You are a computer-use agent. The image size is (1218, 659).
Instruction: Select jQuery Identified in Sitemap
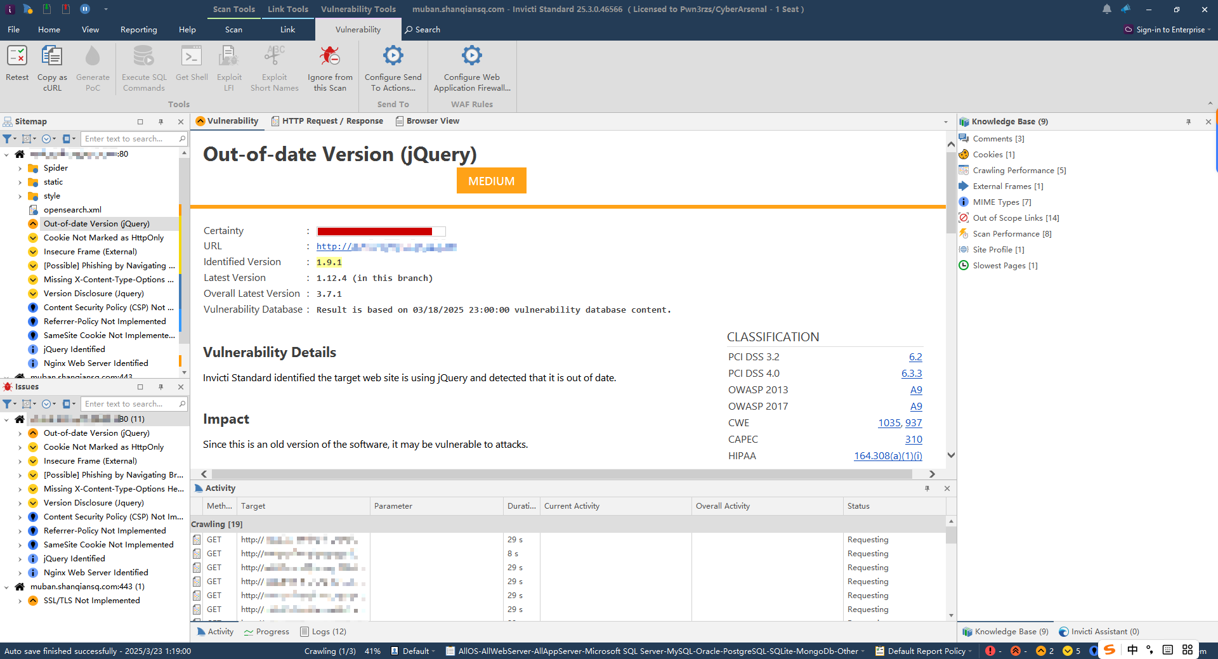click(x=74, y=349)
